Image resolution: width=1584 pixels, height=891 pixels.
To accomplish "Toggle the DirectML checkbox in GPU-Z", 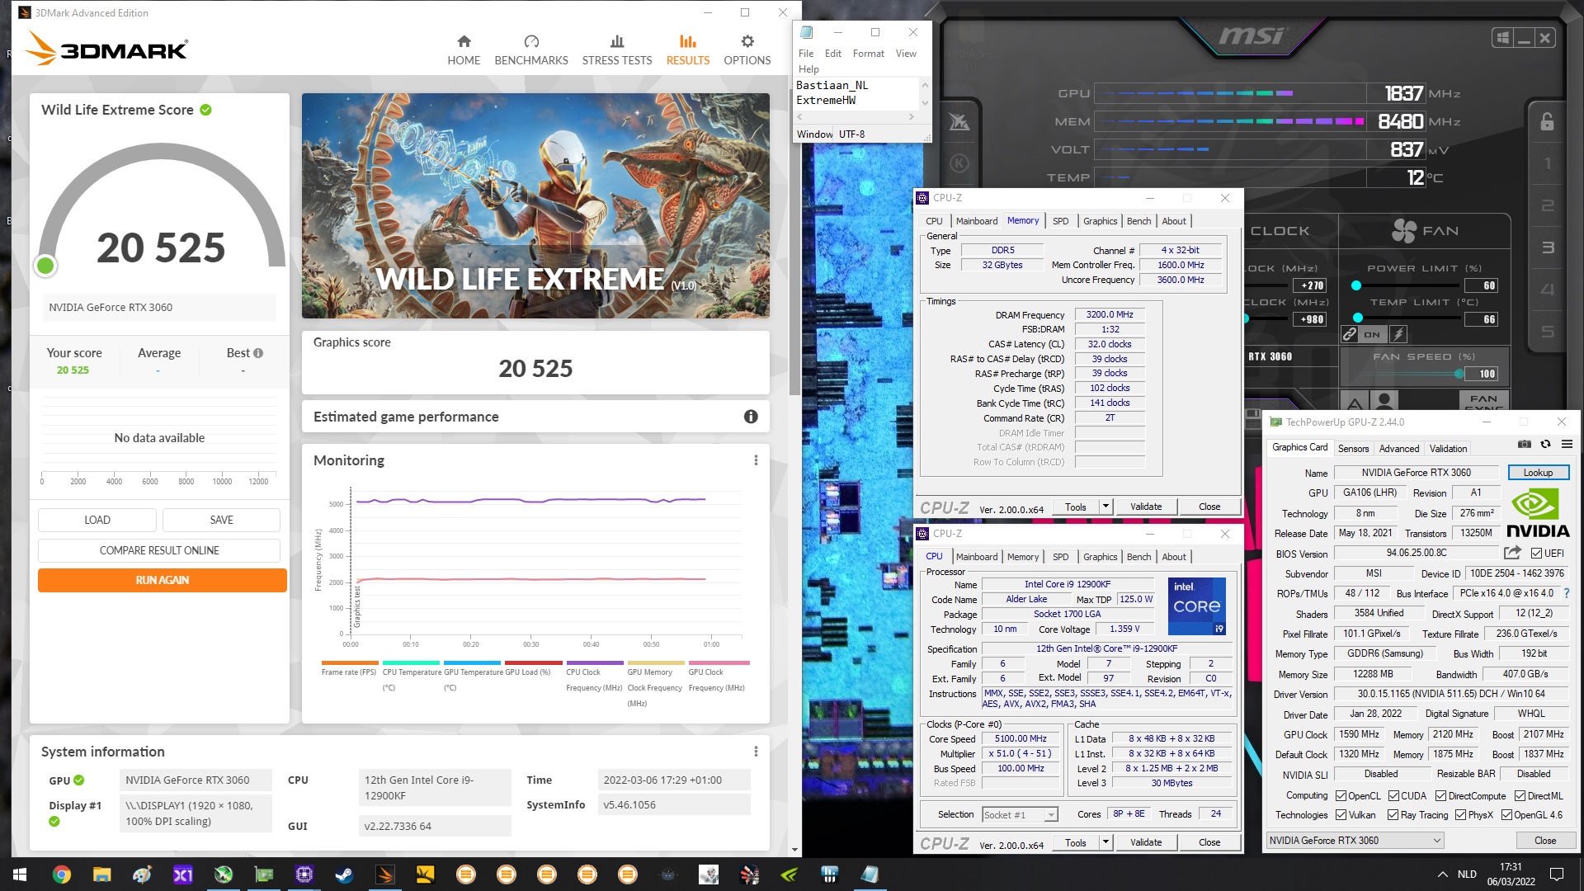I will (x=1520, y=796).
